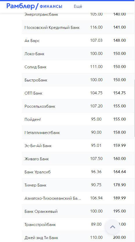Open the Металлинвестбанк entry

[78, 132]
